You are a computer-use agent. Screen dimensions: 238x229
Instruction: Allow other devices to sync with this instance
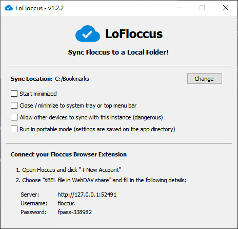[14, 117]
